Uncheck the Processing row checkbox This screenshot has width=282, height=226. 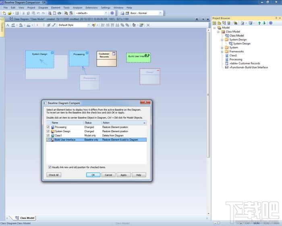(48, 127)
